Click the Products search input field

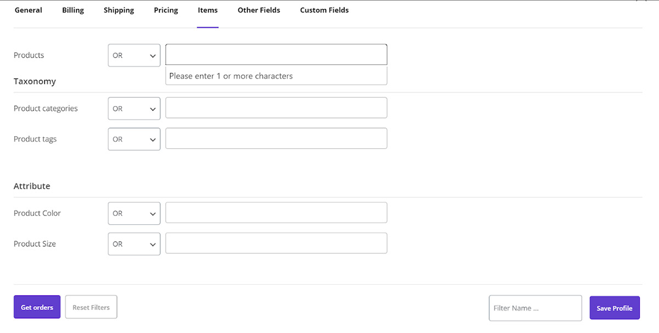[x=276, y=55]
